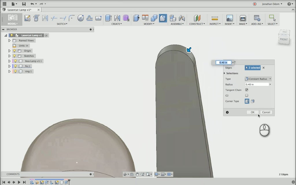The image size is (296, 185).
Task: Hide the fin:1 component
Action: pyautogui.click(x=16, y=66)
